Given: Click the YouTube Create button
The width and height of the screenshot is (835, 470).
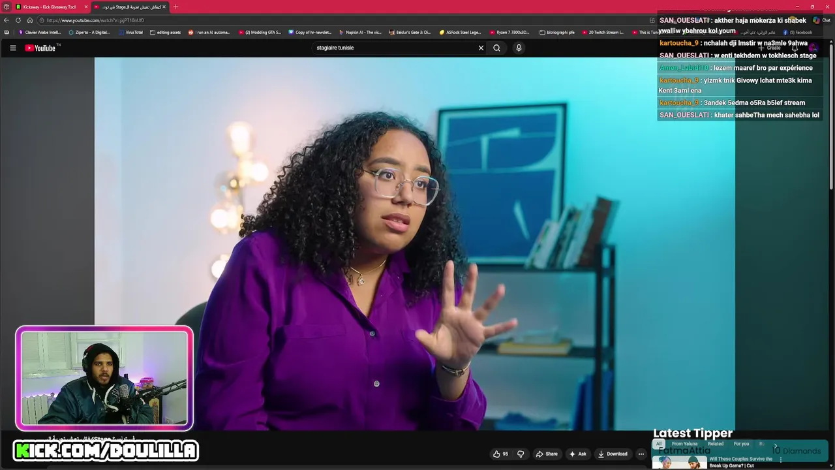Looking at the screenshot, I should pos(769,48).
